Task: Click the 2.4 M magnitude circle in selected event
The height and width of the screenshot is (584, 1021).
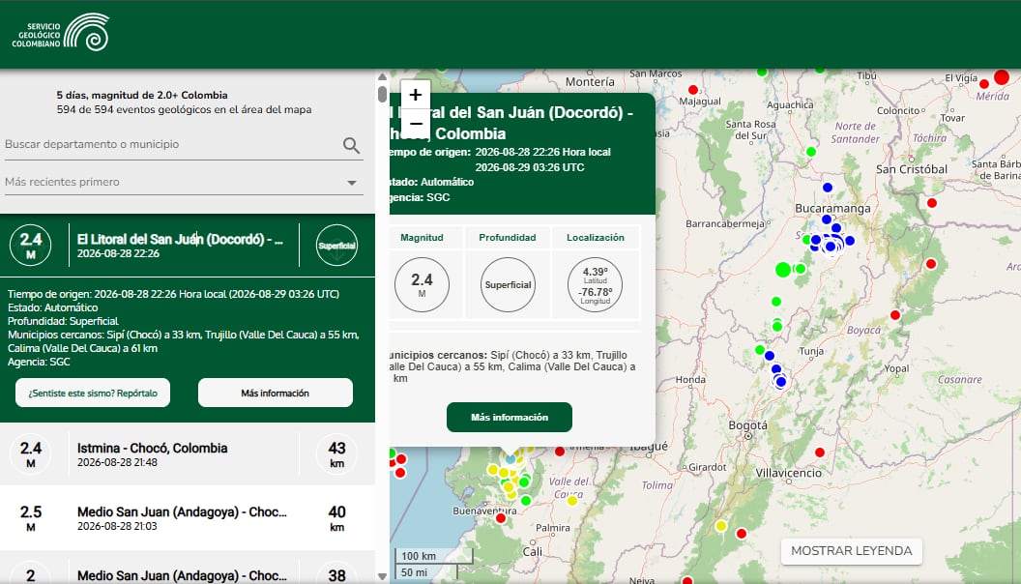Action: [x=31, y=246]
